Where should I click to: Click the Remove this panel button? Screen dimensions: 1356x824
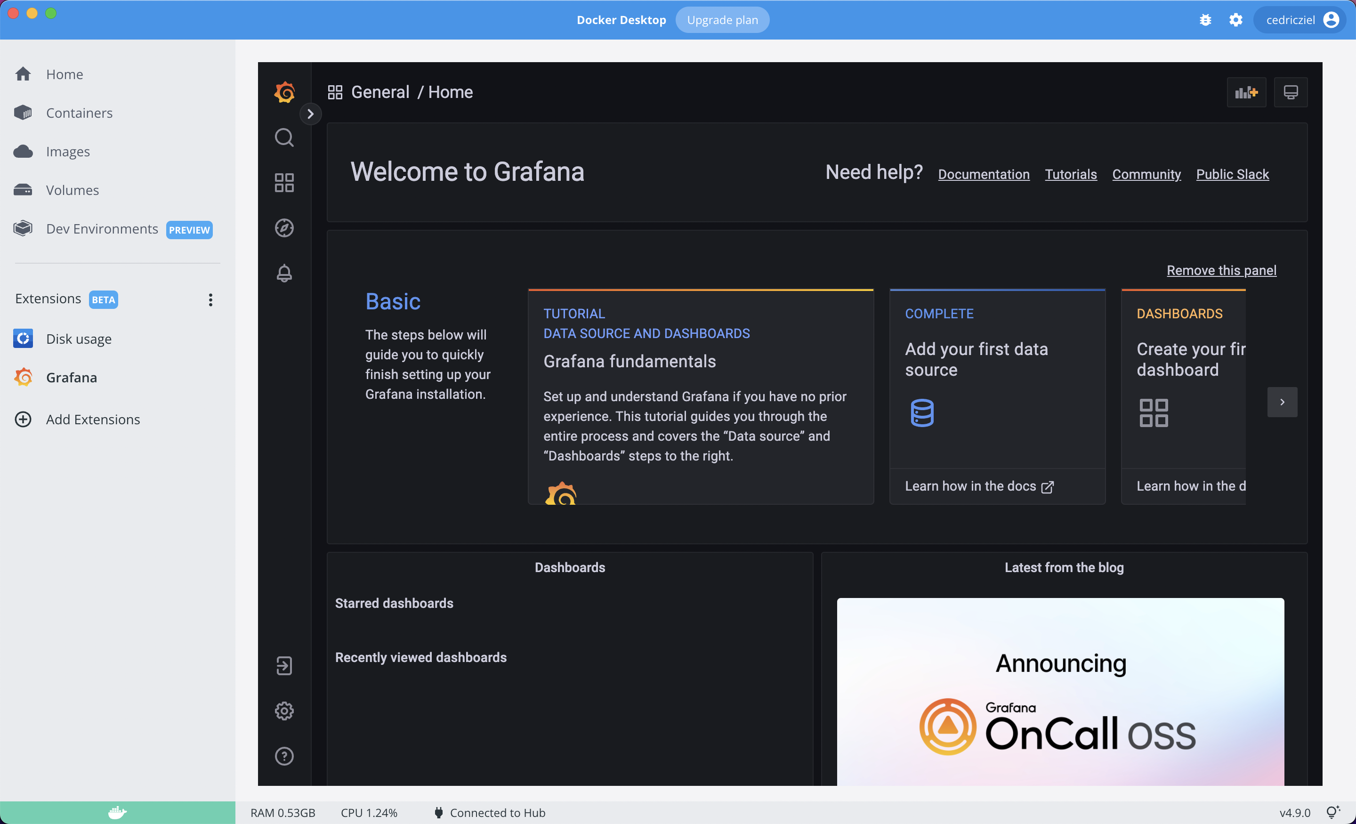tap(1221, 270)
